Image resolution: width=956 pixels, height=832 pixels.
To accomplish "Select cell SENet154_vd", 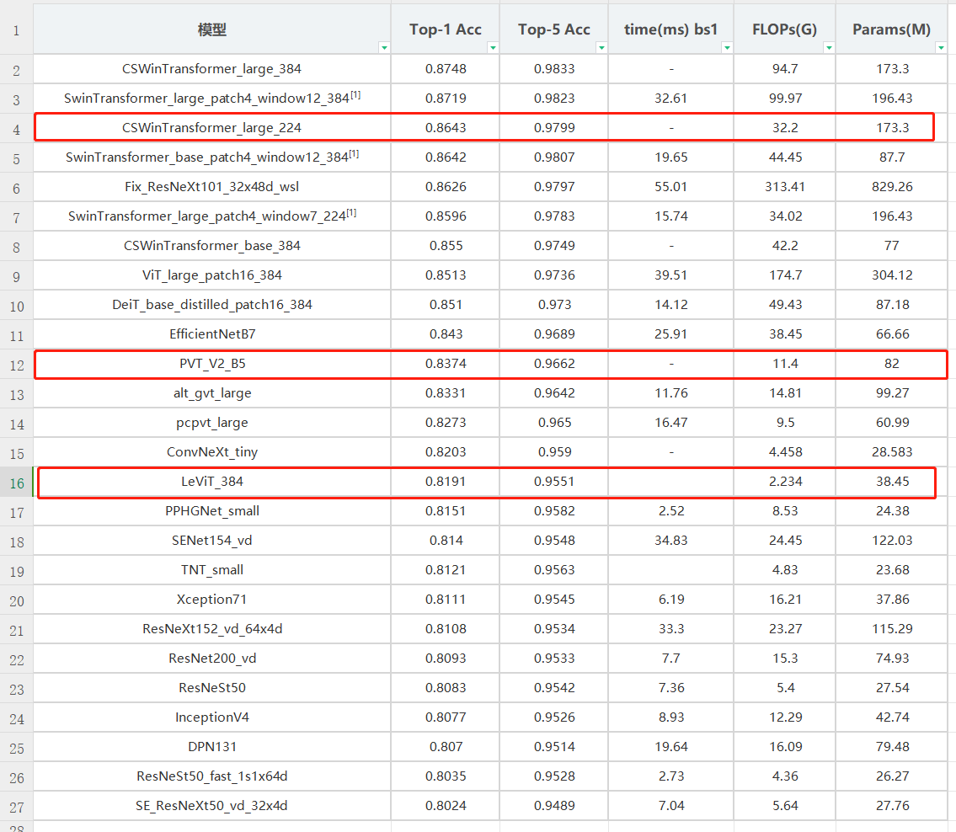I will click(212, 541).
